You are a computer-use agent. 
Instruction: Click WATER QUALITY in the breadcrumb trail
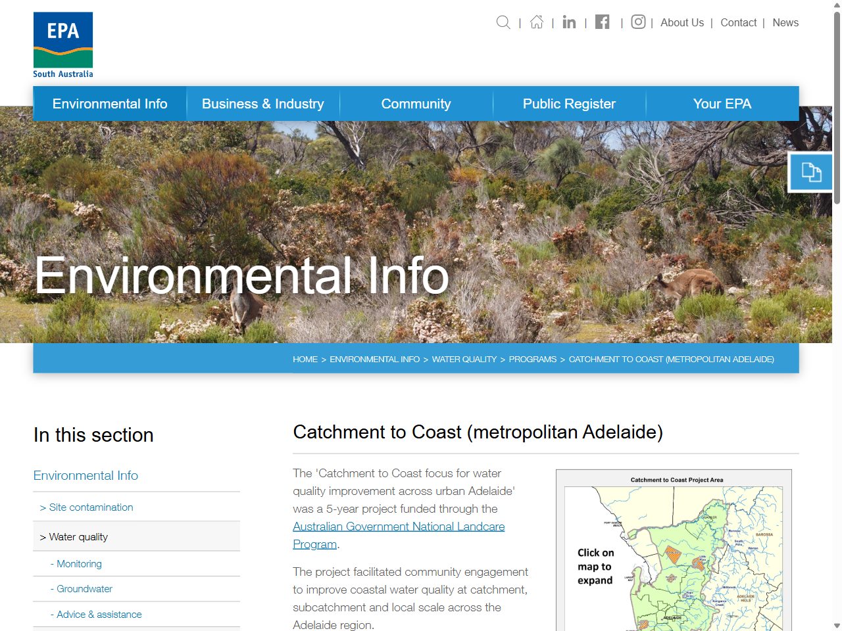[x=464, y=359]
